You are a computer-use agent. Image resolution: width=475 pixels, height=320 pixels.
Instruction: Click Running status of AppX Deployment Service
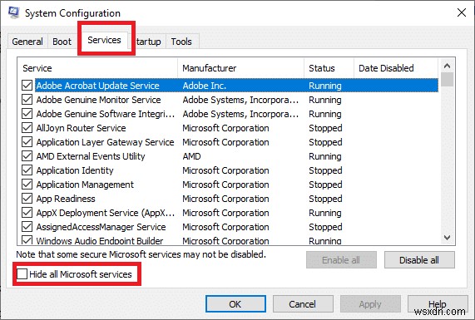(x=325, y=213)
